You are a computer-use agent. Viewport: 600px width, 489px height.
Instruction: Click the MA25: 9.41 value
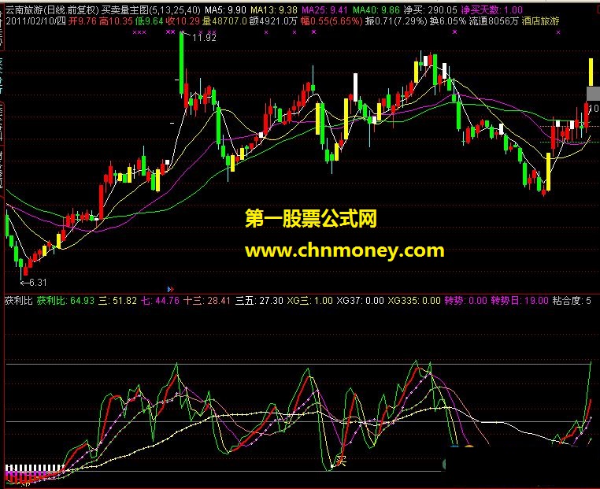point(325,10)
